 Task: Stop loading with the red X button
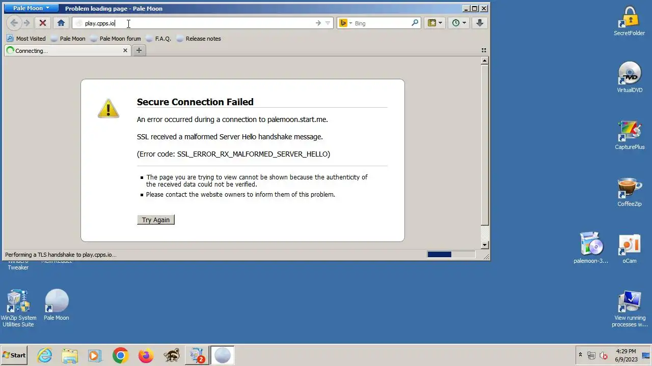[43, 23]
